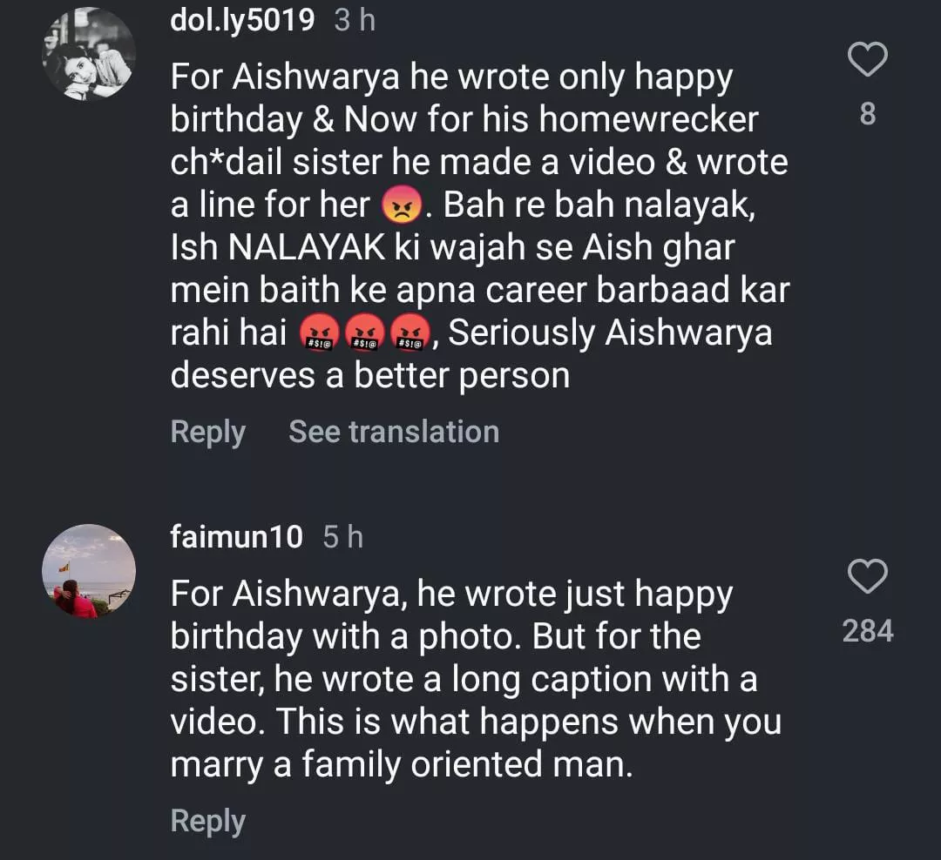This screenshot has height=860, width=941.
Task: Go to faimun10's profile via username
Action: (237, 537)
